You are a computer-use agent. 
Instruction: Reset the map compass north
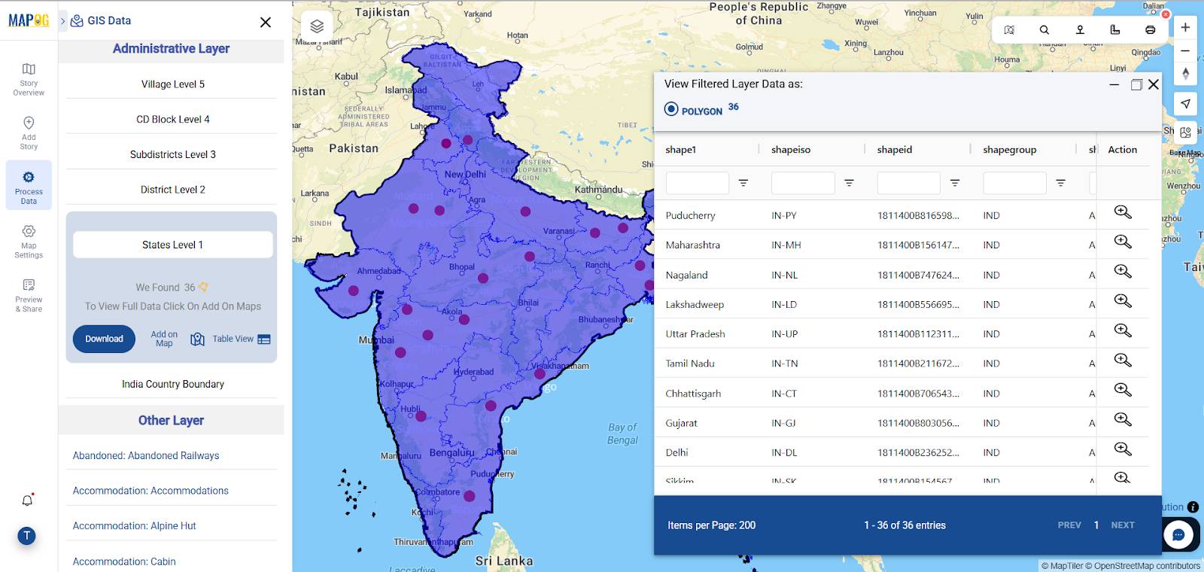tap(1185, 74)
